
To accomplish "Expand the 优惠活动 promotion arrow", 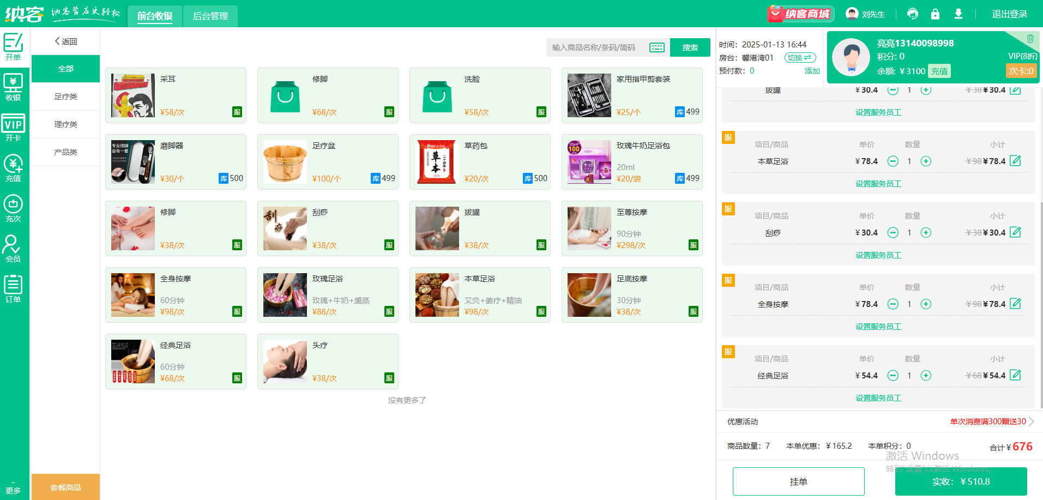I will click(1031, 421).
